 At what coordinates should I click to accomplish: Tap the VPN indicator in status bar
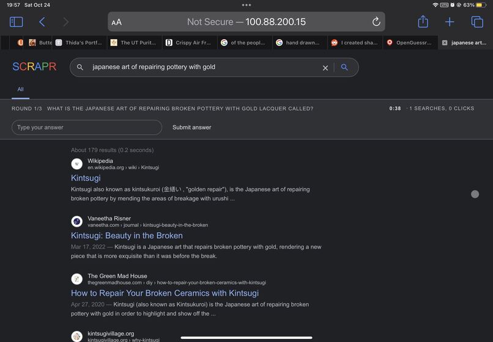click(444, 5)
